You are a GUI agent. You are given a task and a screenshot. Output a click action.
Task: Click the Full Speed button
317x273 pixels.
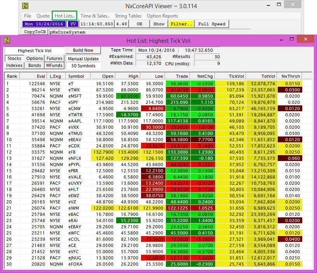coord(212,24)
